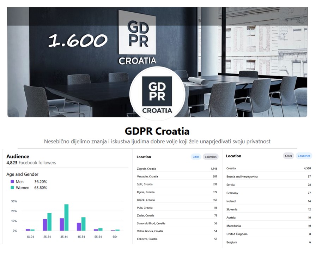Click the Audience heading
The width and height of the screenshot is (316, 253).
[x=18, y=156]
